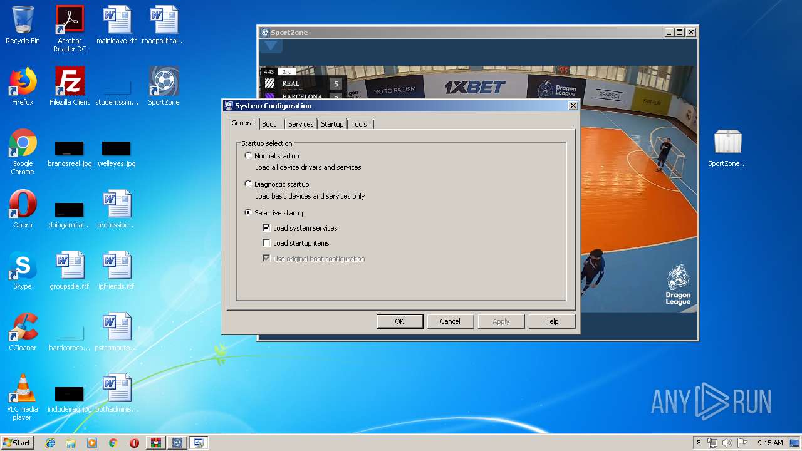The image size is (802, 451).
Task: Click the Help button
Action: tap(551, 321)
